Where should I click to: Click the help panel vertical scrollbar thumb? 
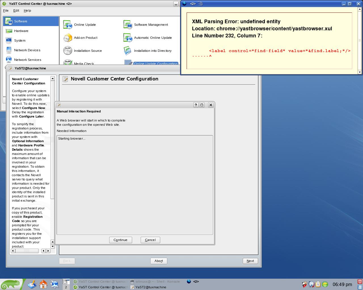tap(52, 140)
